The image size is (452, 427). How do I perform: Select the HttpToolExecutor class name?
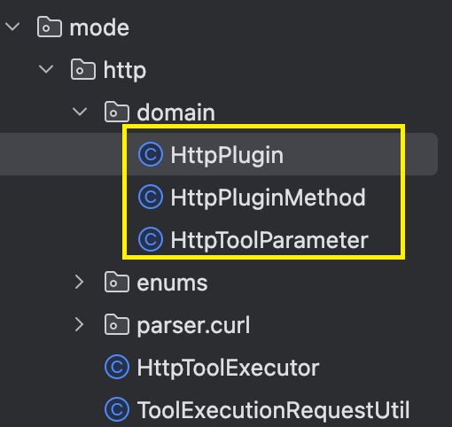pos(228,368)
